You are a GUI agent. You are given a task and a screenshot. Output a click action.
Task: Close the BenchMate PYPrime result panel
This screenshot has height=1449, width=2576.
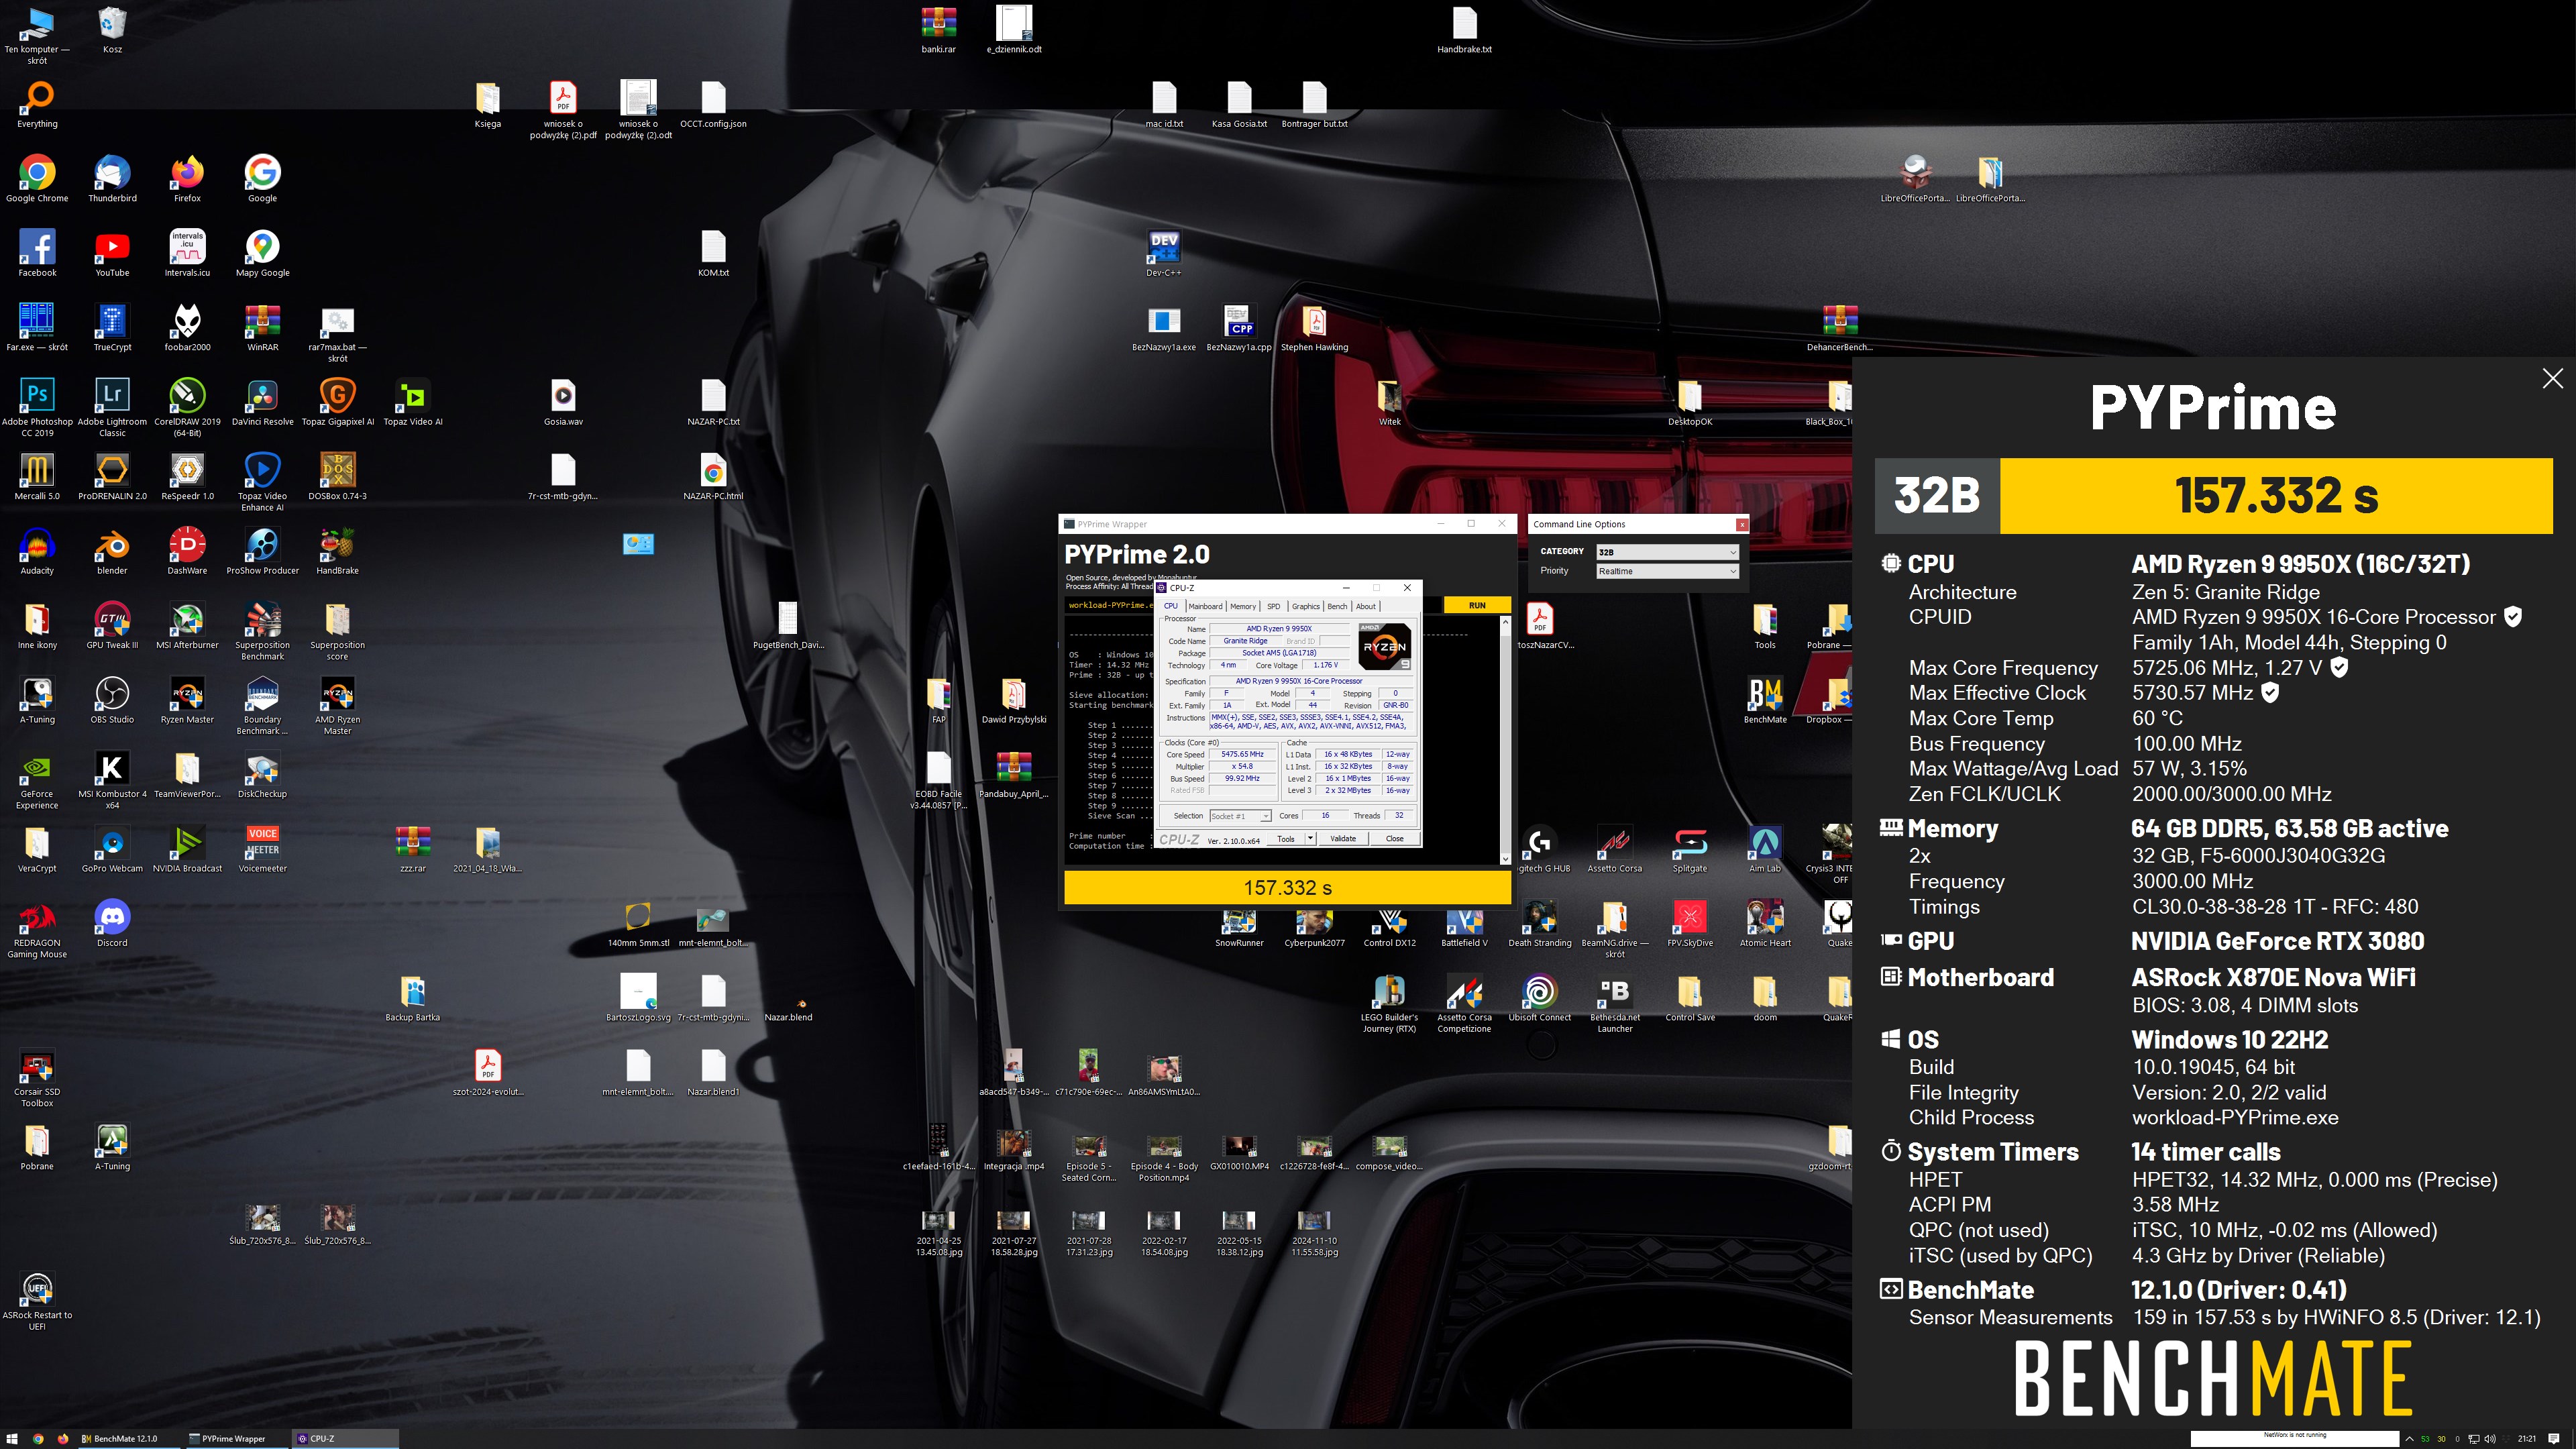point(2552,378)
